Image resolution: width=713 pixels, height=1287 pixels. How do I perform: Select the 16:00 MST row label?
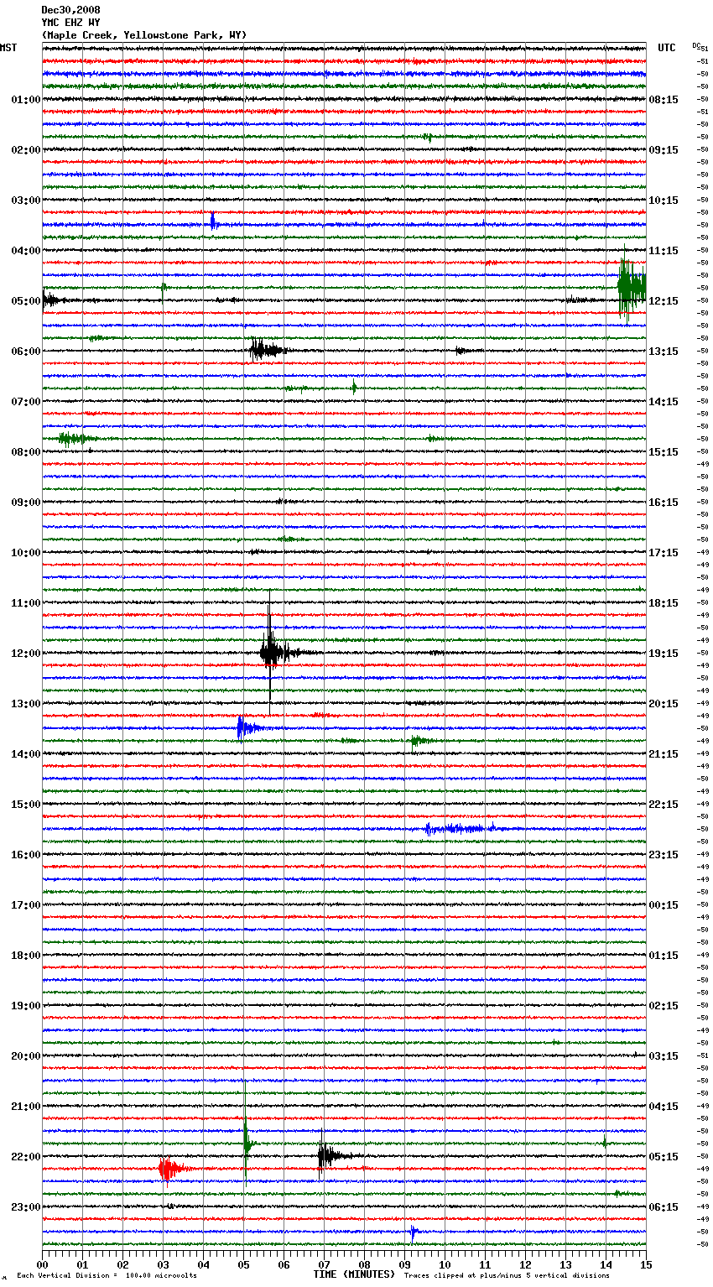[25, 855]
